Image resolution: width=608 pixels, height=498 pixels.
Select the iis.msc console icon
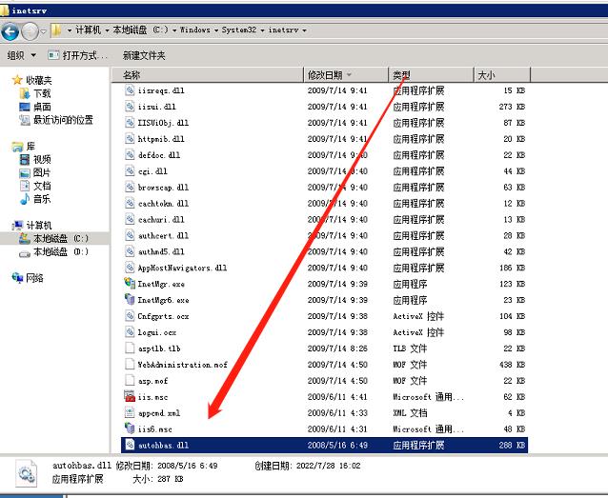[x=130, y=396]
